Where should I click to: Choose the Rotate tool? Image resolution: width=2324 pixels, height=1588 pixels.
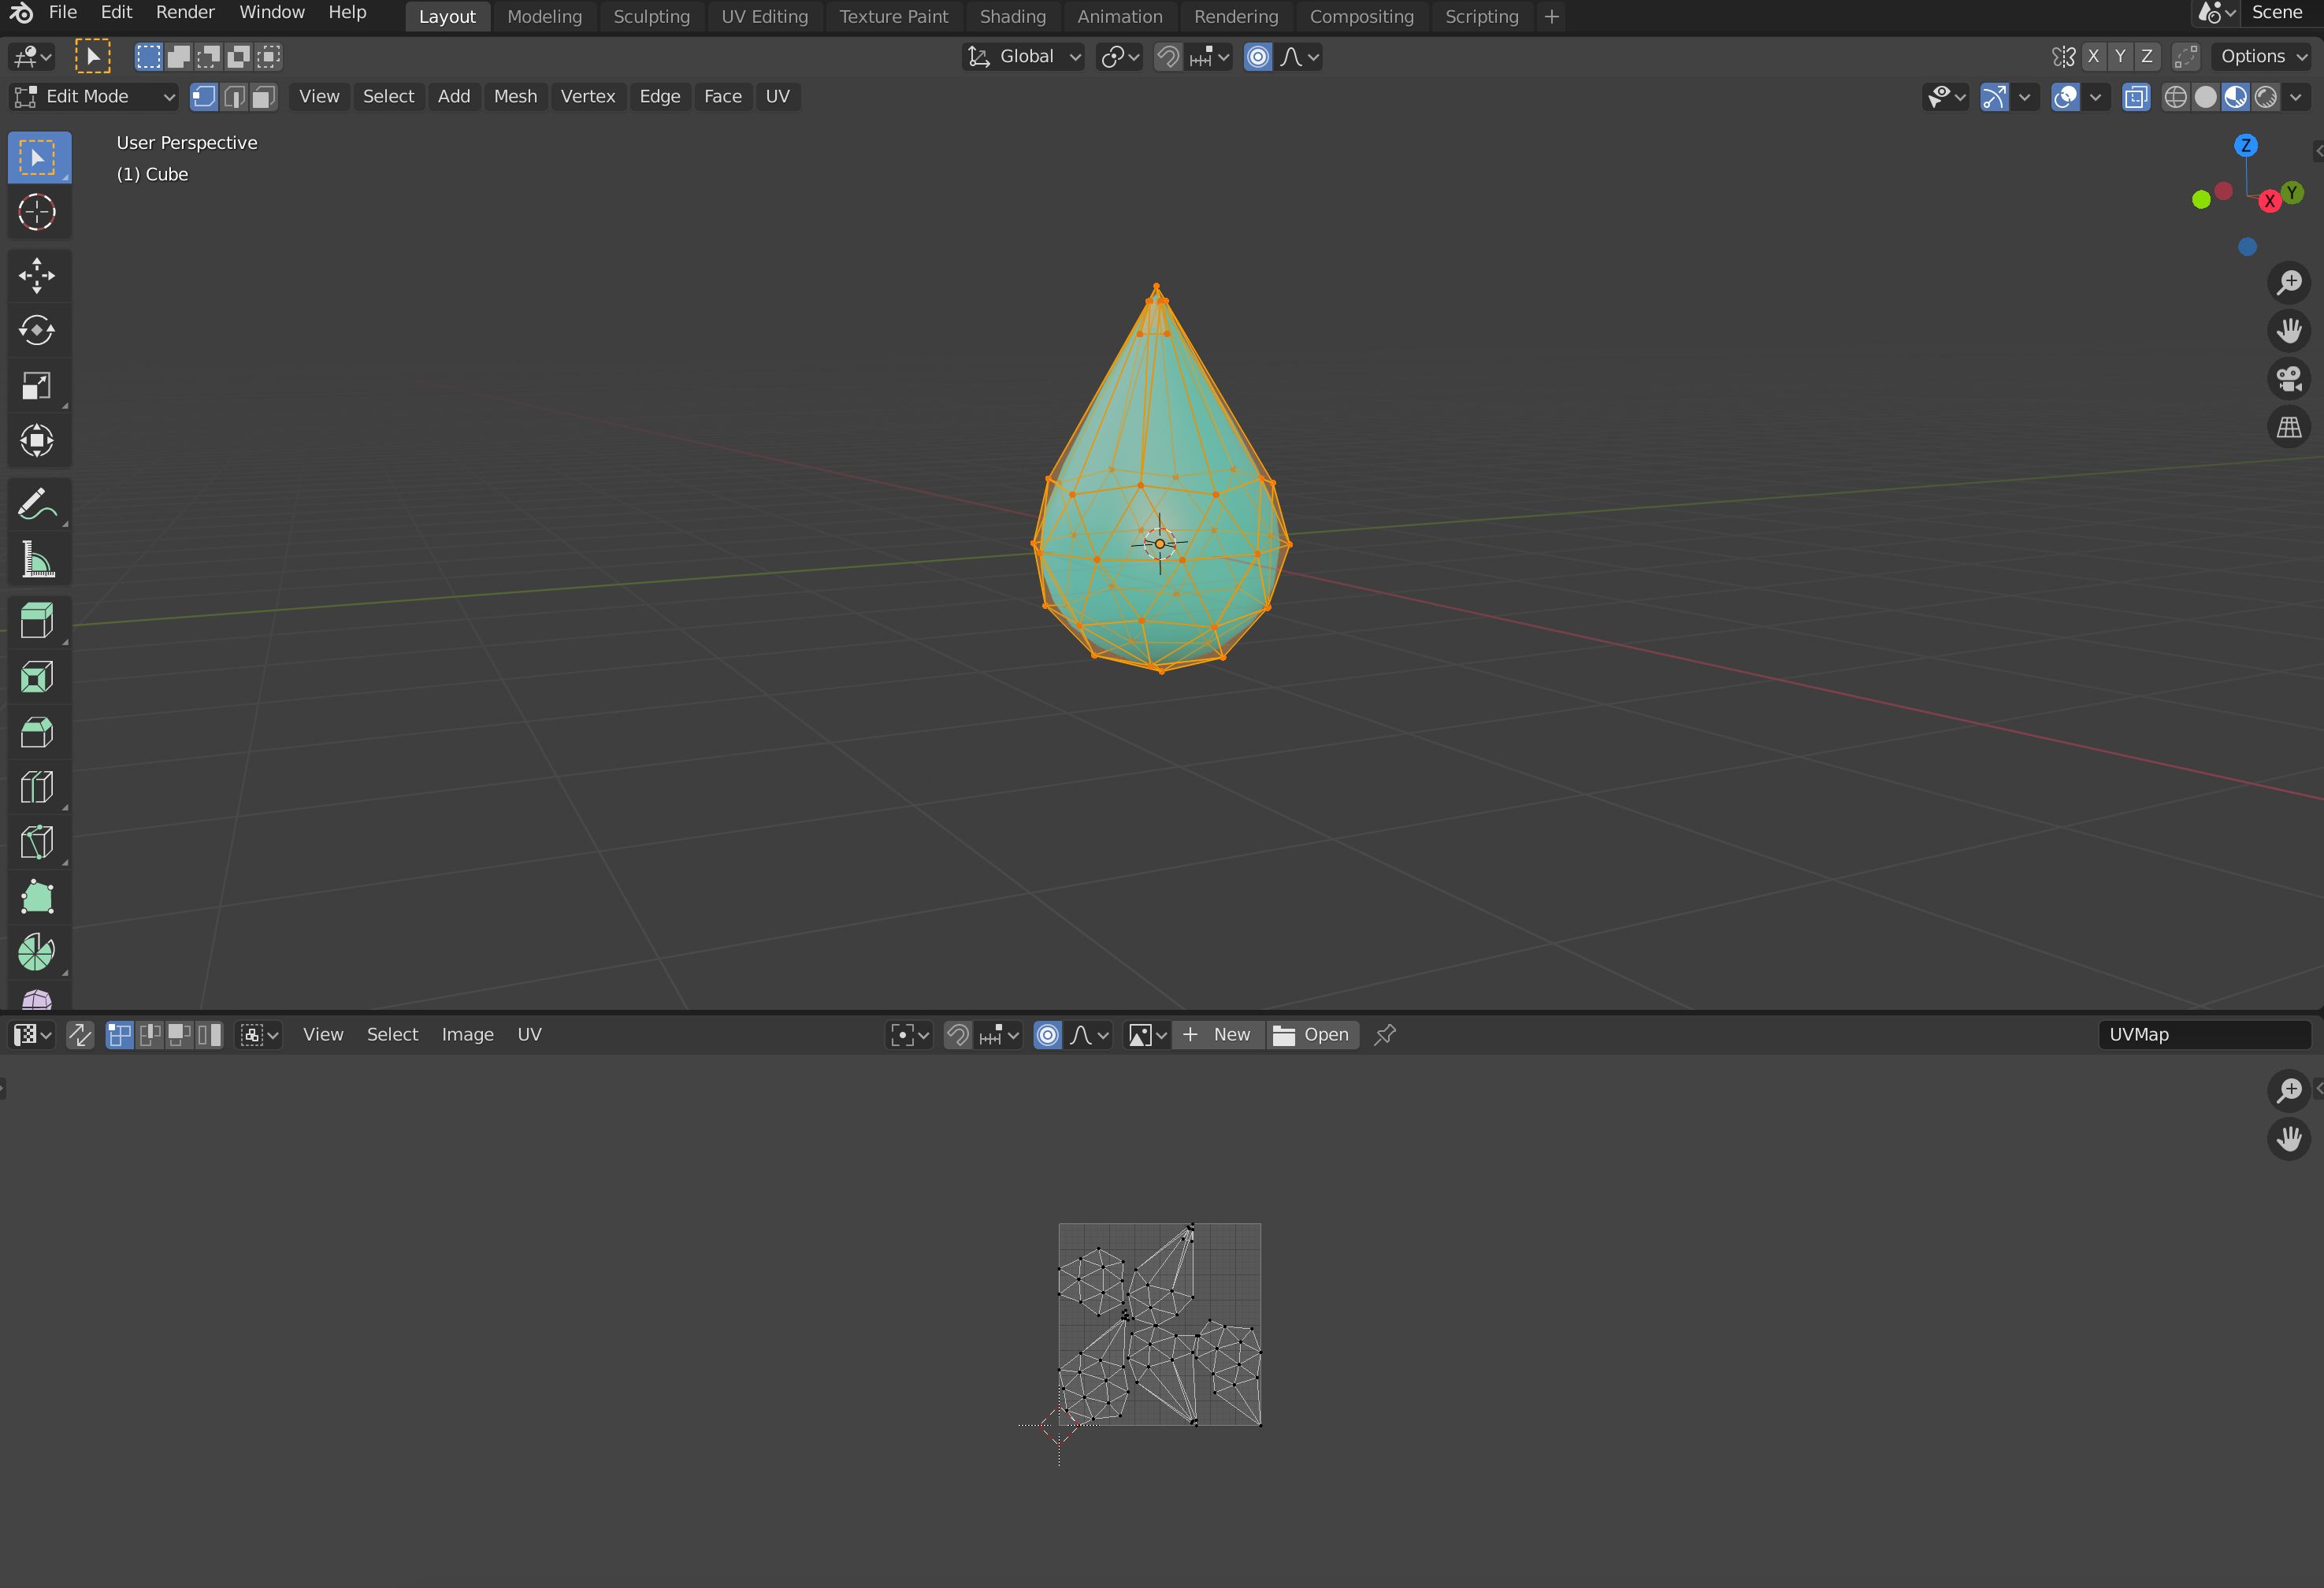click(38, 331)
